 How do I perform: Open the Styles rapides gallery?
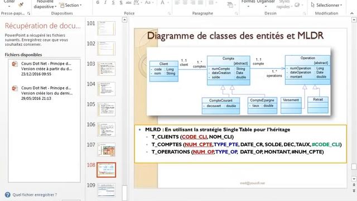coord(284,4)
